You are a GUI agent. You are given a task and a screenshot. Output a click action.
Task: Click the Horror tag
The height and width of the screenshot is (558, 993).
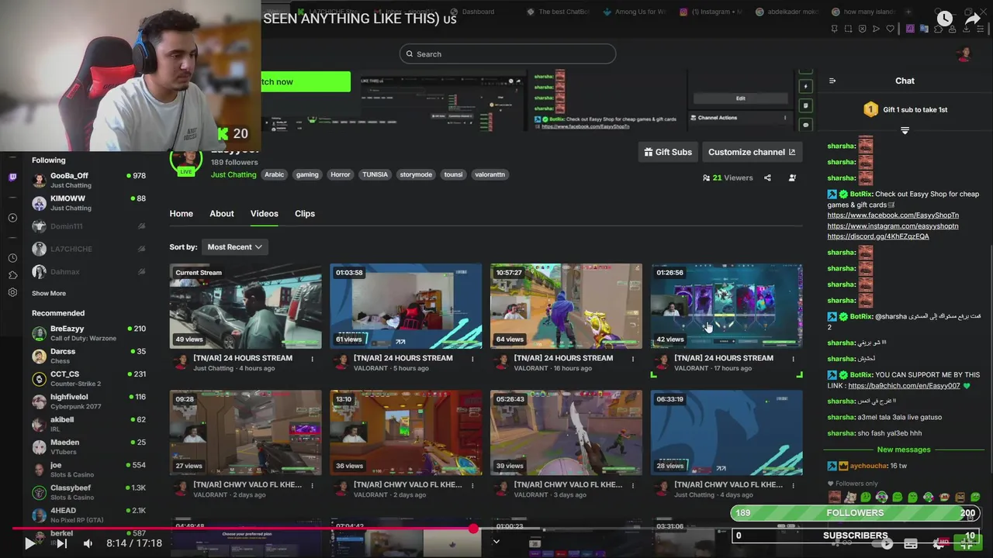pyautogui.click(x=341, y=174)
